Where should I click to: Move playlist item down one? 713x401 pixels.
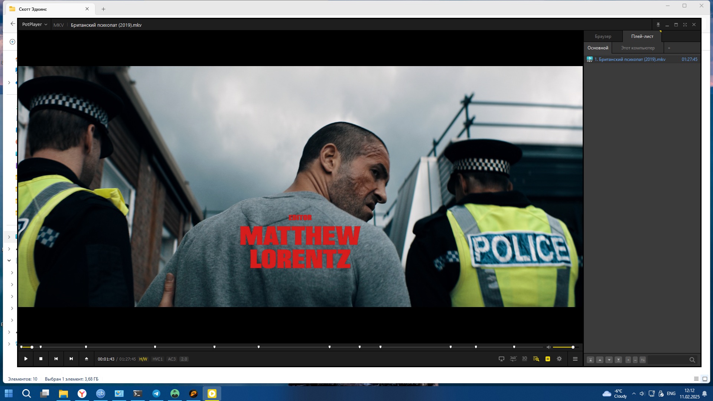609,360
